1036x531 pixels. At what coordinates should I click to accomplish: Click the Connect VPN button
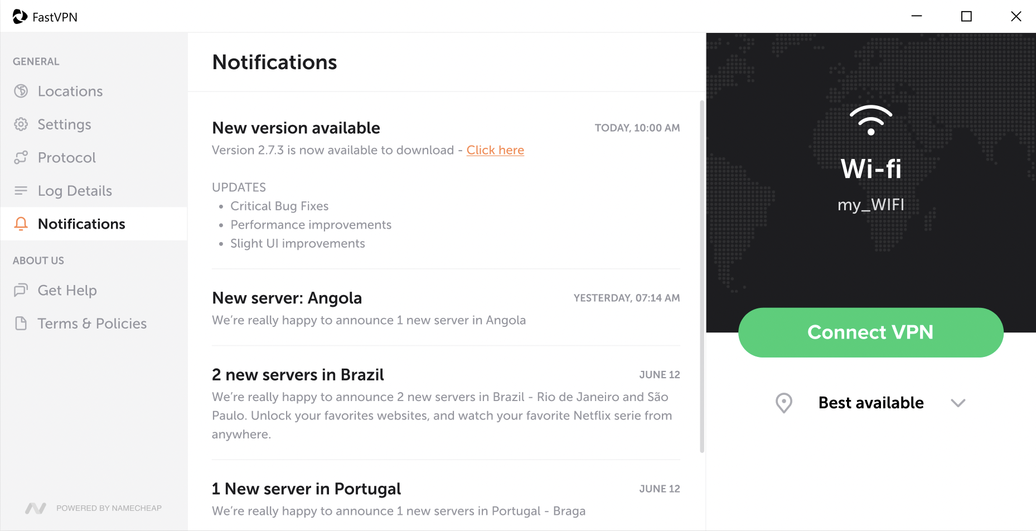[x=871, y=332]
